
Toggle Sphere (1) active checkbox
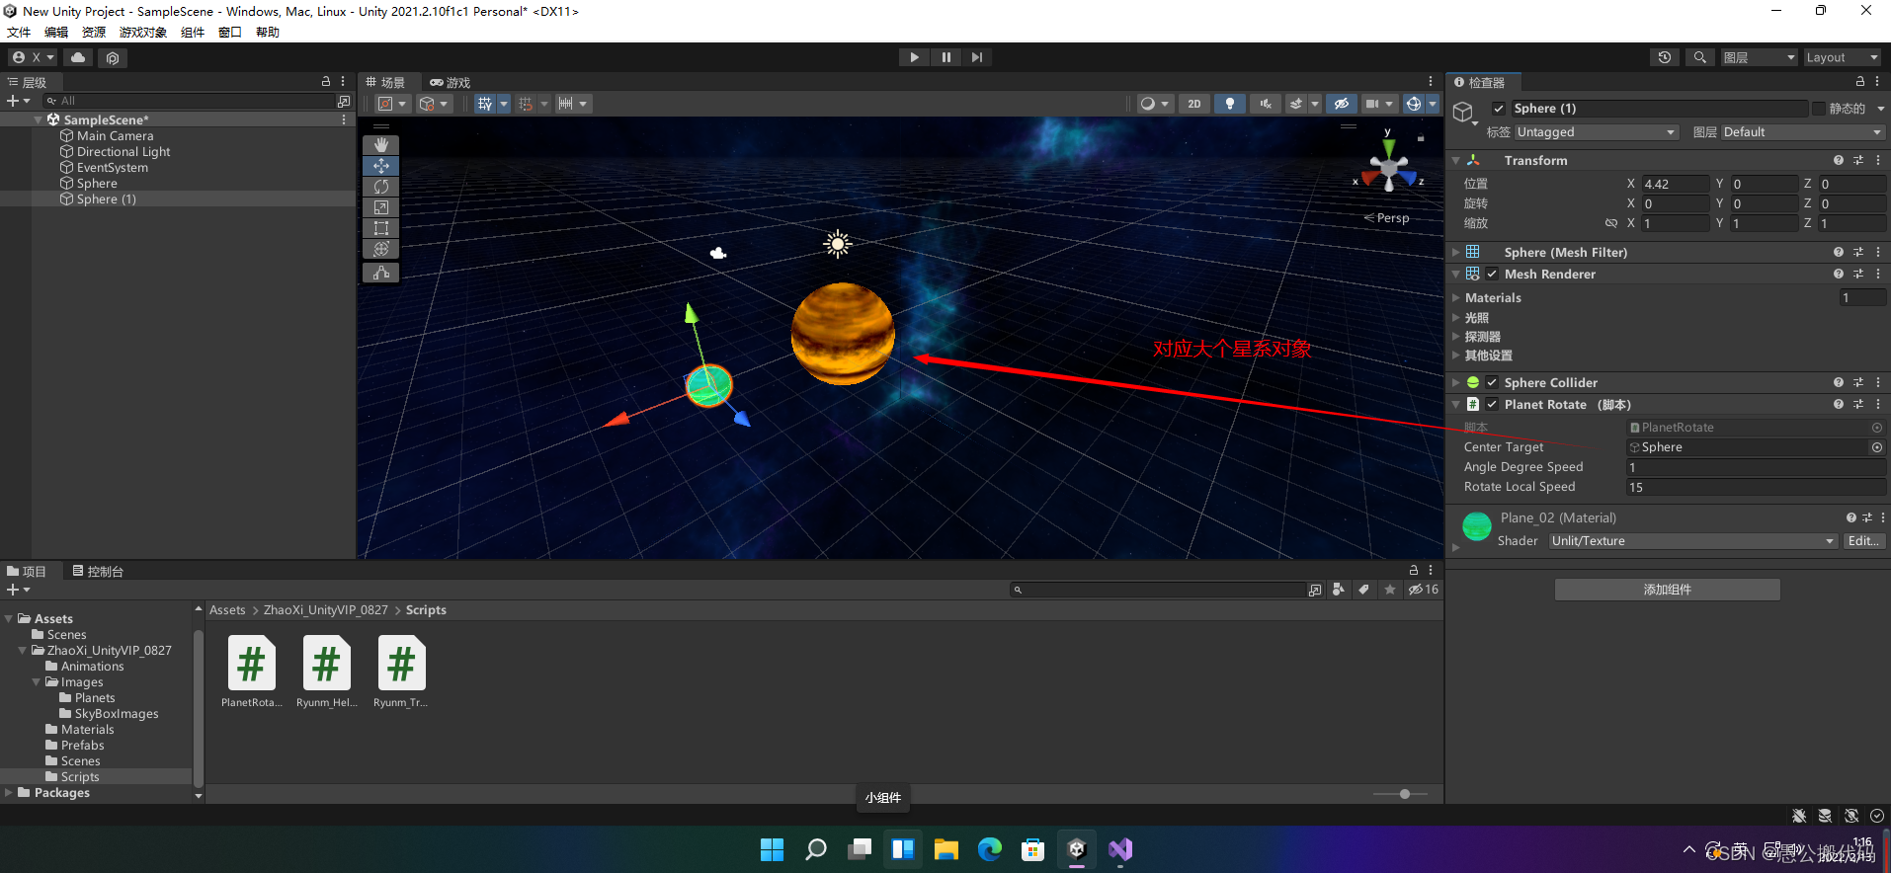pyautogui.click(x=1499, y=109)
